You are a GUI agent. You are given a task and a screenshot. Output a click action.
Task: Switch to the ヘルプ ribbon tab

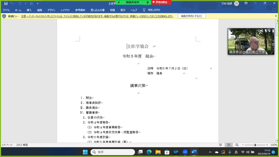(134, 10)
